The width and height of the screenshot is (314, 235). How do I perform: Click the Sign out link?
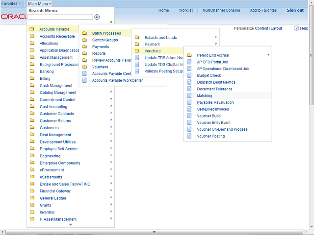click(295, 10)
